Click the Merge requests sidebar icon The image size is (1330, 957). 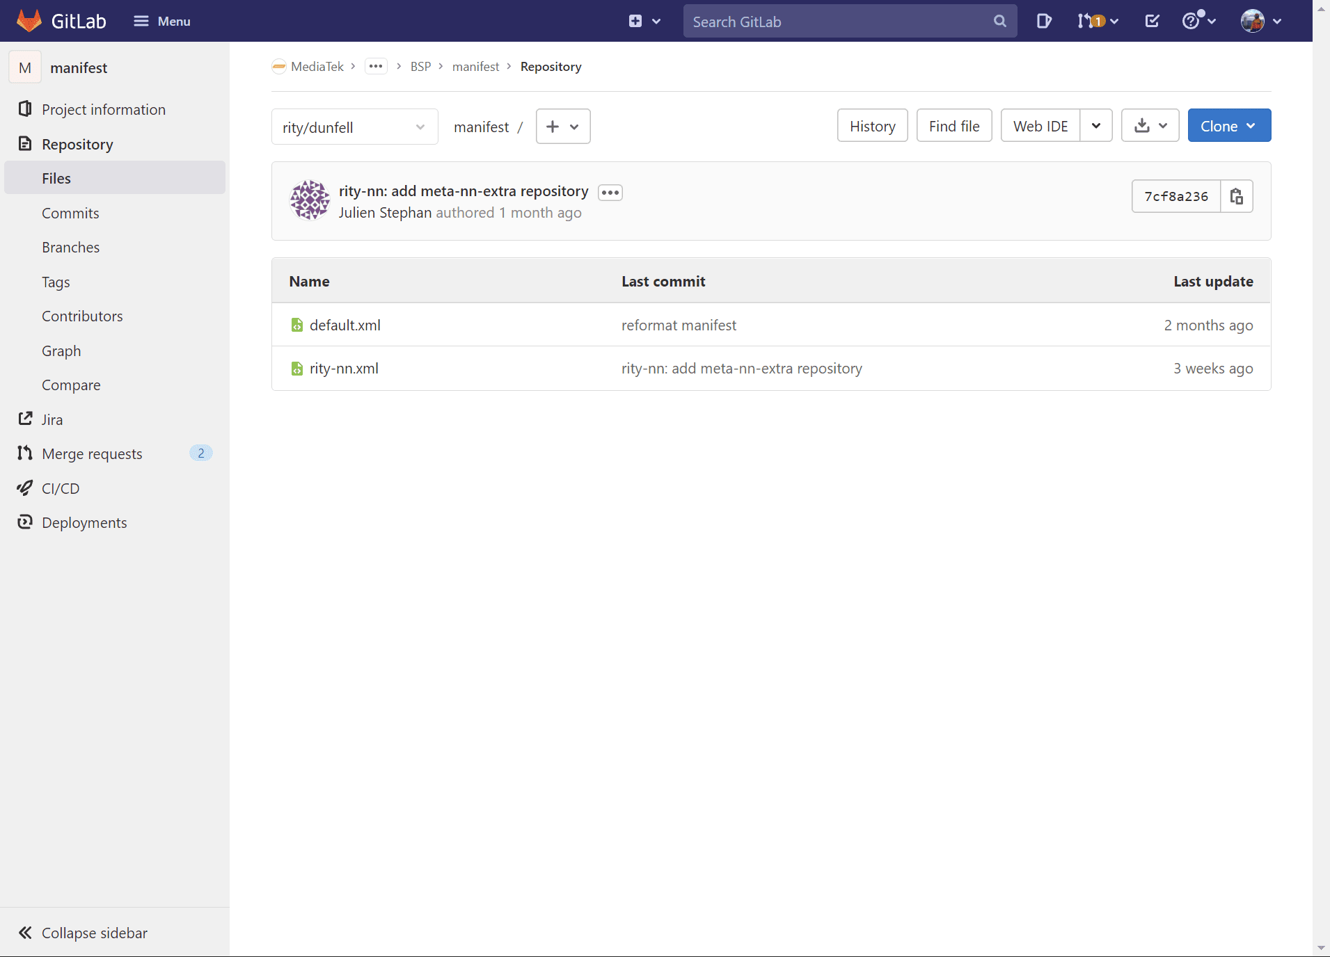pos(25,453)
